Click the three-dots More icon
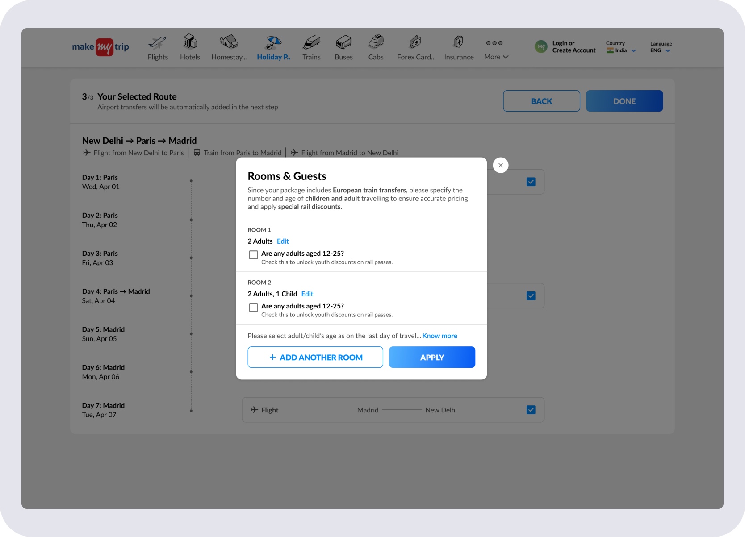 point(494,43)
